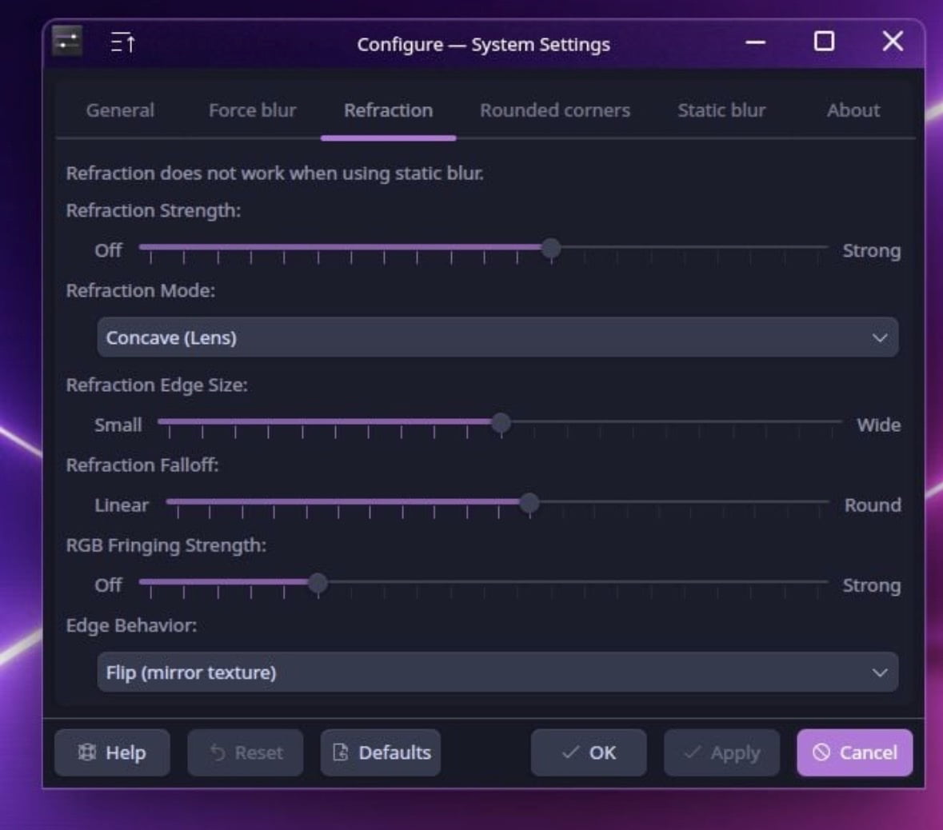Go to the General tab
This screenshot has height=830, width=943.
point(120,110)
